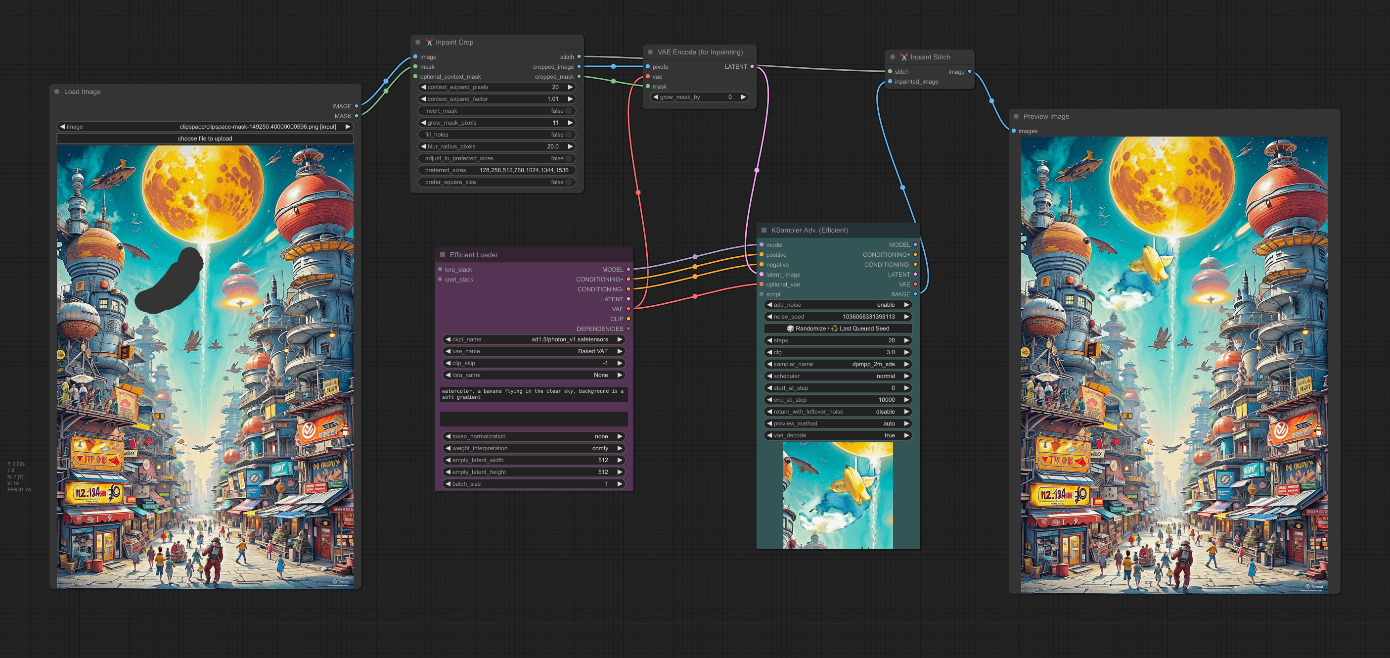This screenshot has width=1390, height=658.
Task: Collapse the Preview Image node dot
Action: tap(1016, 116)
